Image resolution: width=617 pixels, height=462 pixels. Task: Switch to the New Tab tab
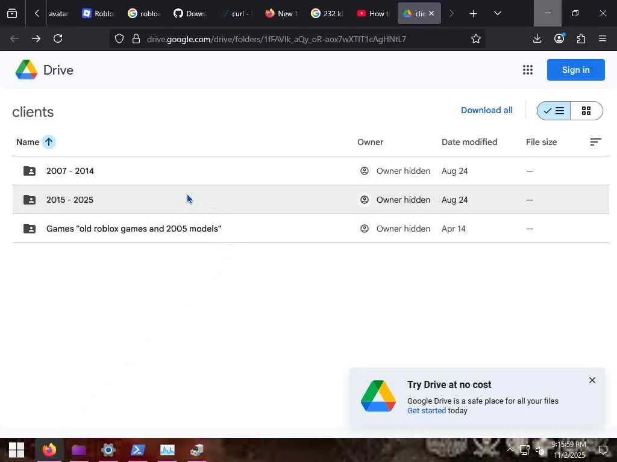pos(281,13)
